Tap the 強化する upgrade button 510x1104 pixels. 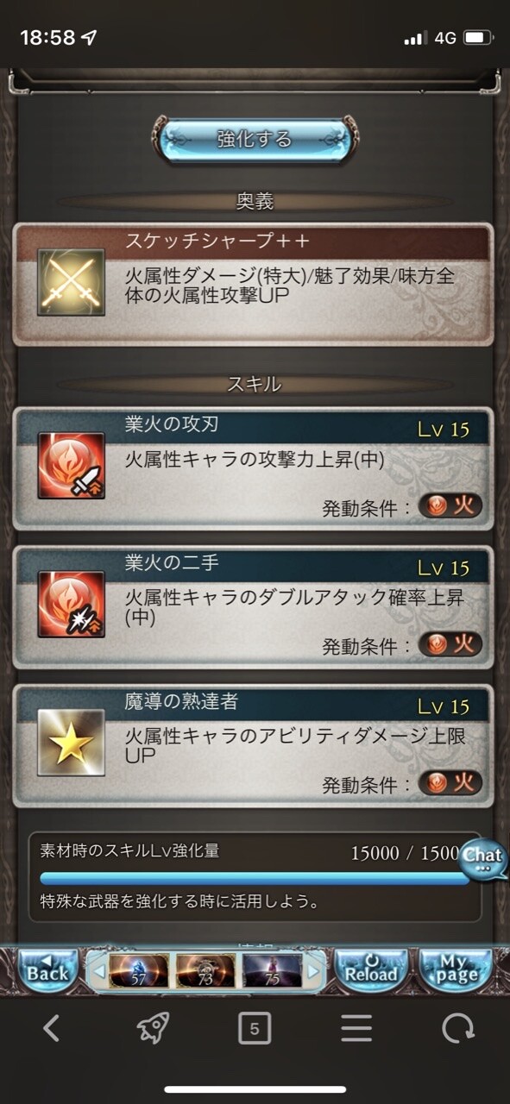[x=255, y=139]
